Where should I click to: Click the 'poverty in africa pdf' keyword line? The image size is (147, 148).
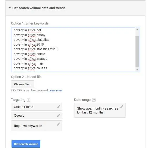click(x=27, y=30)
